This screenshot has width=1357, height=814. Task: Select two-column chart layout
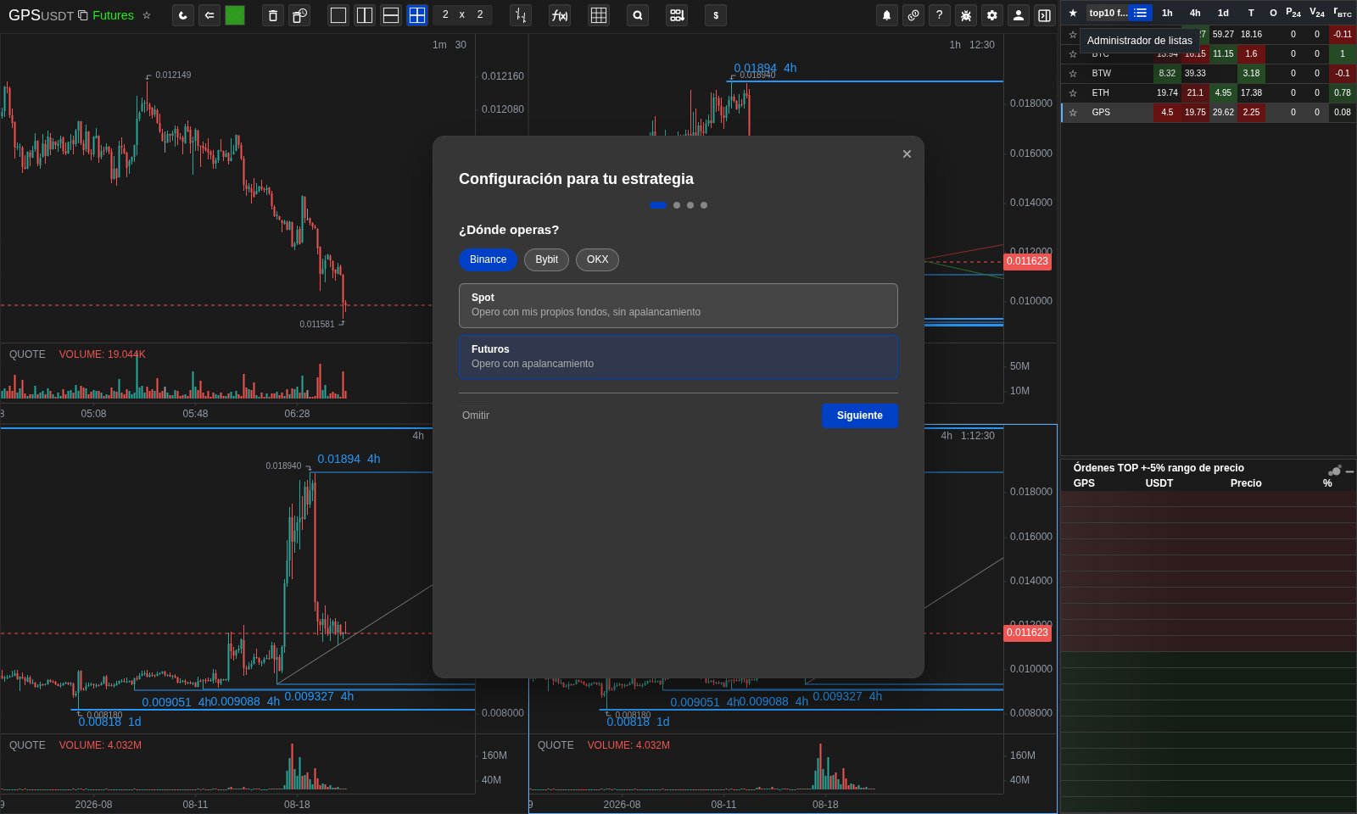[365, 15]
